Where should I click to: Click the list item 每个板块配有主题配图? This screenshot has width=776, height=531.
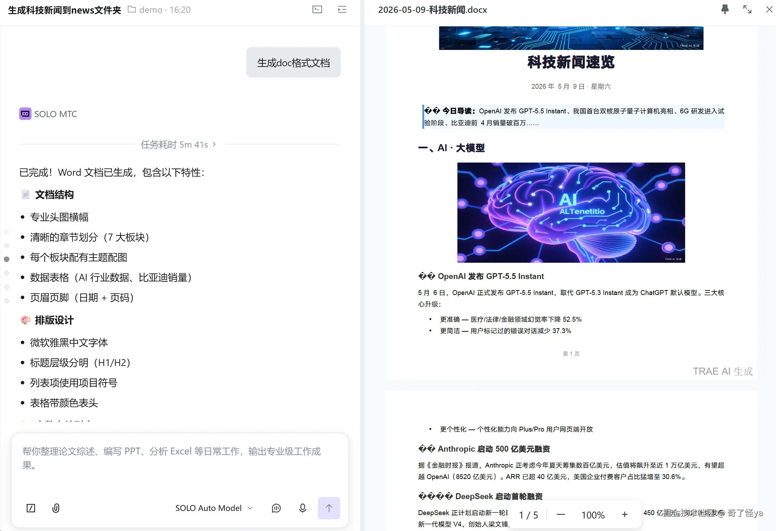pyautogui.click(x=79, y=257)
